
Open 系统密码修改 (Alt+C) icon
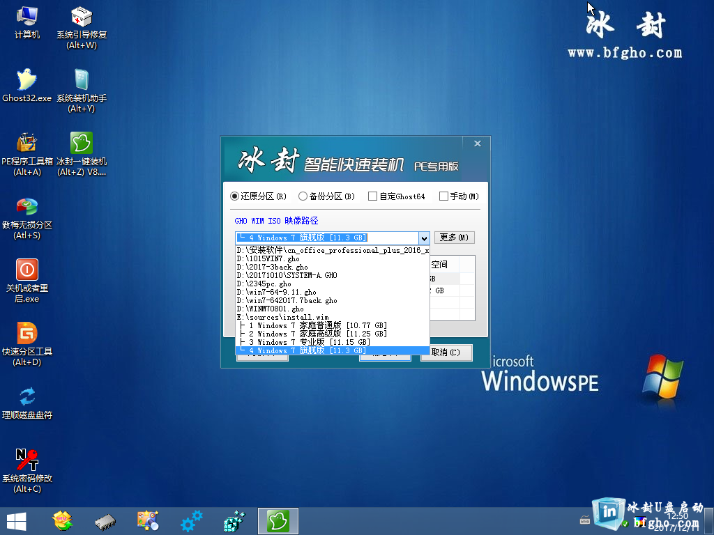click(27, 471)
